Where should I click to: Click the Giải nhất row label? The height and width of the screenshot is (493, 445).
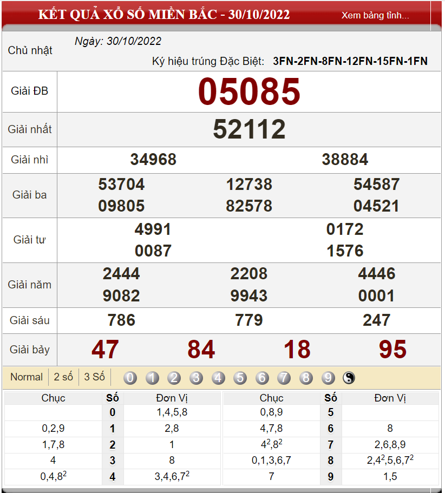[x=30, y=129]
